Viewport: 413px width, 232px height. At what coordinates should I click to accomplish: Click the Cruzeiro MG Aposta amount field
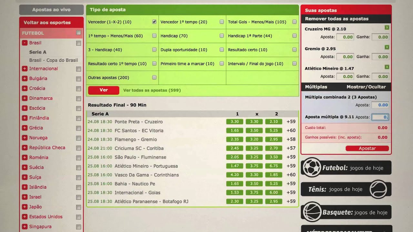345,37
